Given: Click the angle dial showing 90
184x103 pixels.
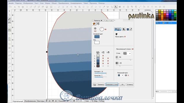Looking at the screenshot, I should [x=102, y=29].
